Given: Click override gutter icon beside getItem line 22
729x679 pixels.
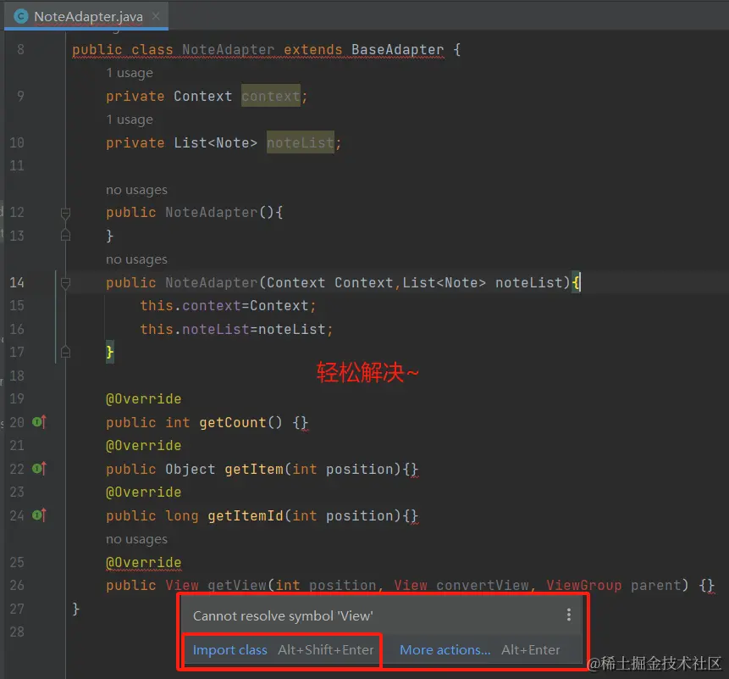Looking at the screenshot, I should 40,469.
